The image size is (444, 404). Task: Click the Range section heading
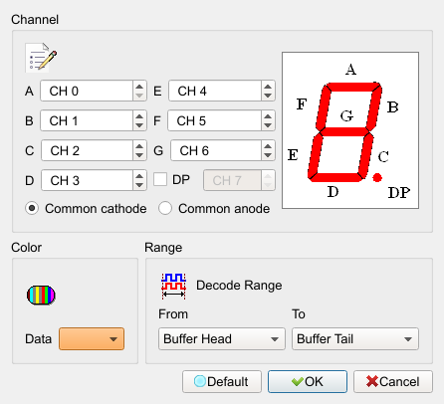point(163,248)
